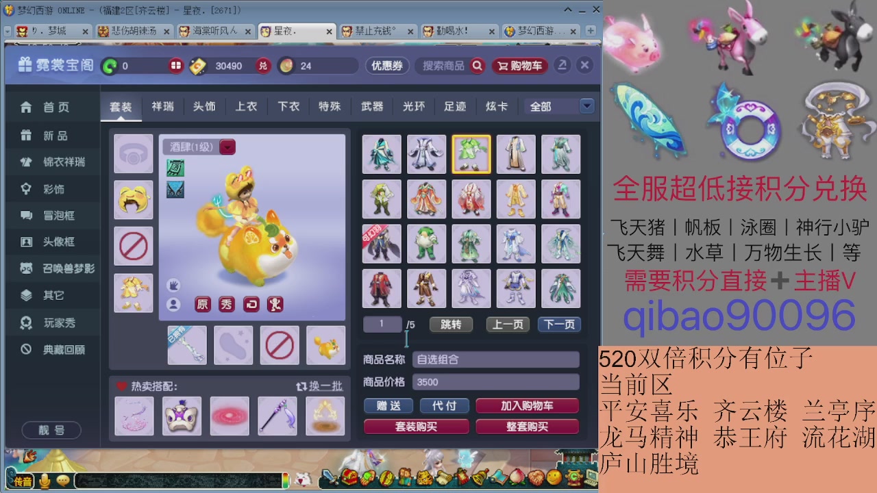Click the 套装购买 button

[417, 427]
